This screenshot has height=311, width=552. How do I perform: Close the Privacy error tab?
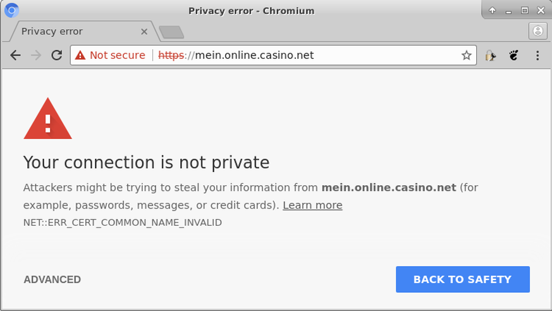coord(144,31)
